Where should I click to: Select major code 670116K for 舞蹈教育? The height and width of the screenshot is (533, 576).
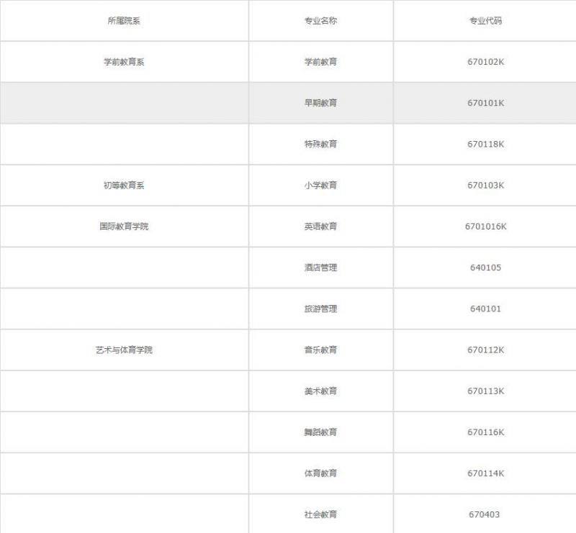[x=485, y=432]
